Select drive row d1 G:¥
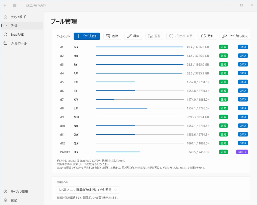Screen dimensions: 257x205 (153, 47)
